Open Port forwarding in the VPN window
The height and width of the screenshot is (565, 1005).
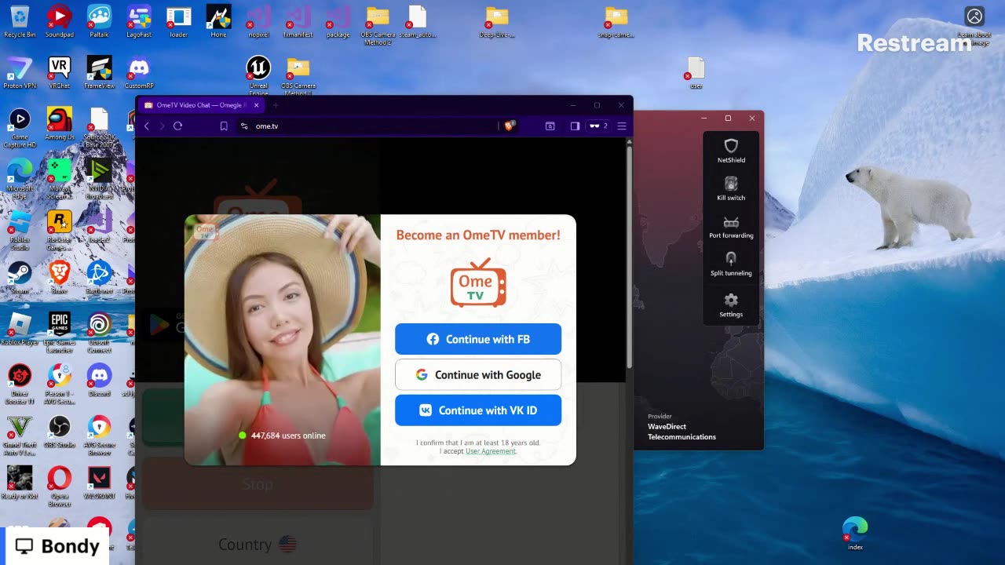[x=731, y=226]
